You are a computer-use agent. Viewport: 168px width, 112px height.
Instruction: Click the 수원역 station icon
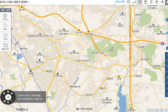point(31,71)
